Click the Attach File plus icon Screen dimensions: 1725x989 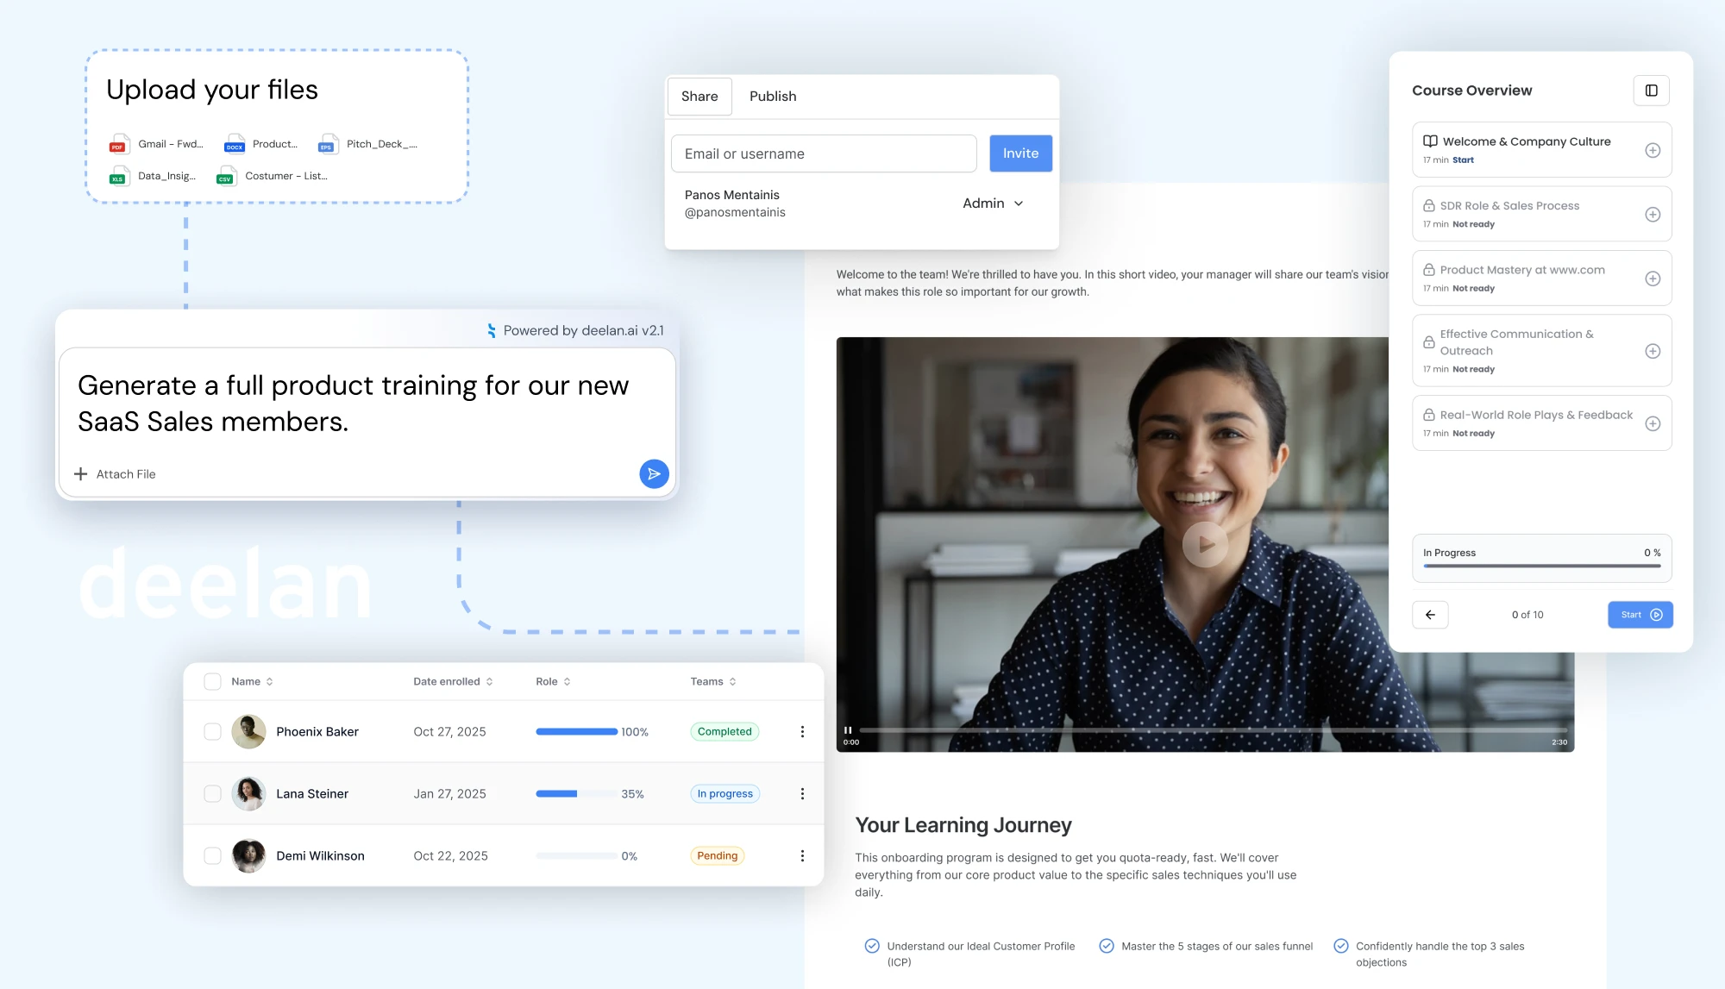click(x=81, y=473)
